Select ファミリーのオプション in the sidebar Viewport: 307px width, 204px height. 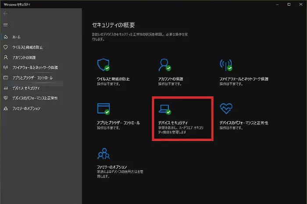tap(26, 108)
